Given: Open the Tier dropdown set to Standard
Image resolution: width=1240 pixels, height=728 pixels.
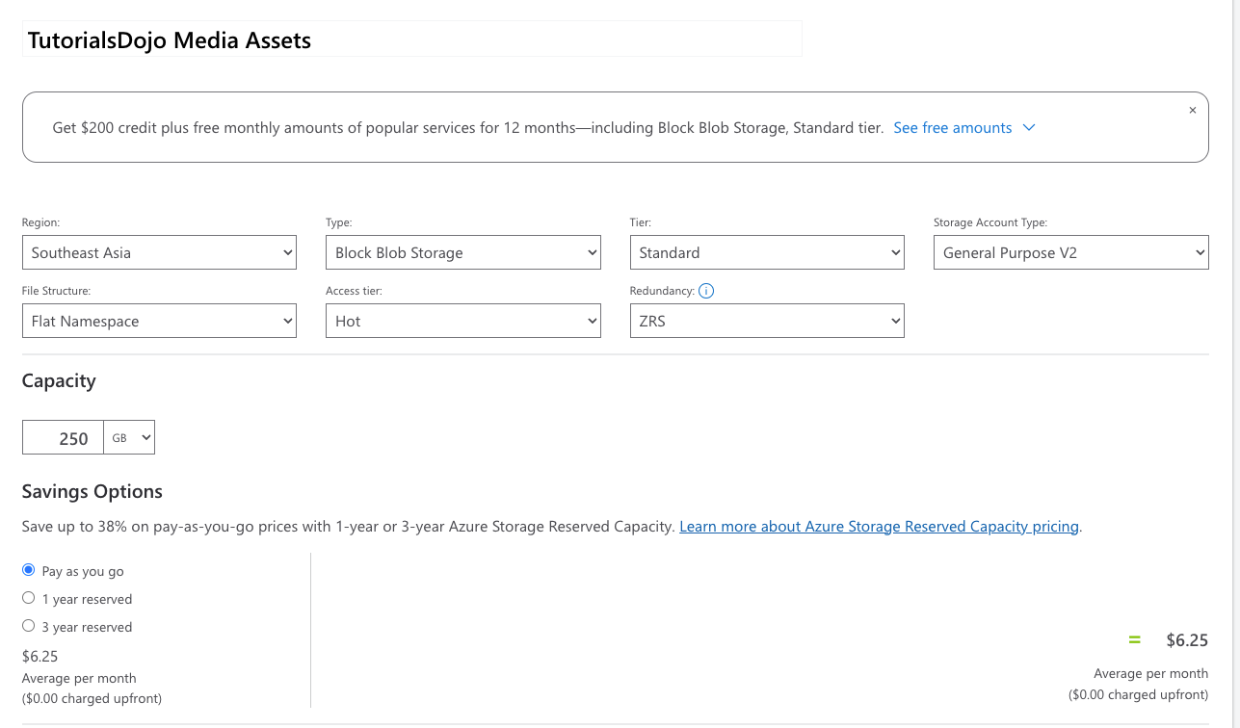Looking at the screenshot, I should click(767, 252).
